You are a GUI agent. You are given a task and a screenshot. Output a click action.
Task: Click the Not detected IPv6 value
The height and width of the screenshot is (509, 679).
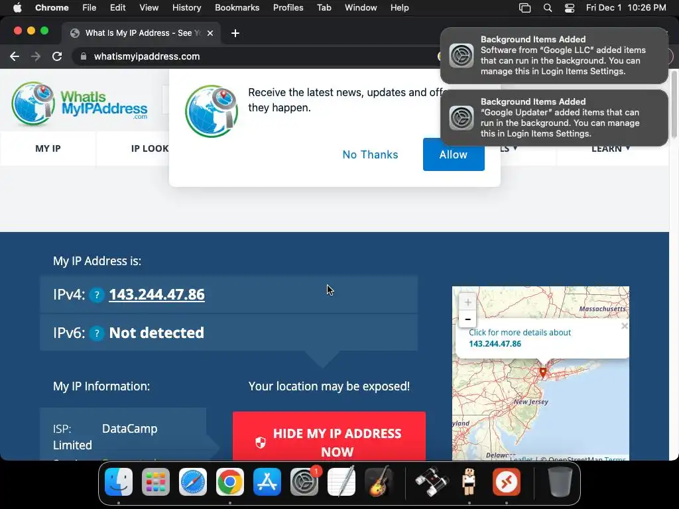[x=156, y=333]
